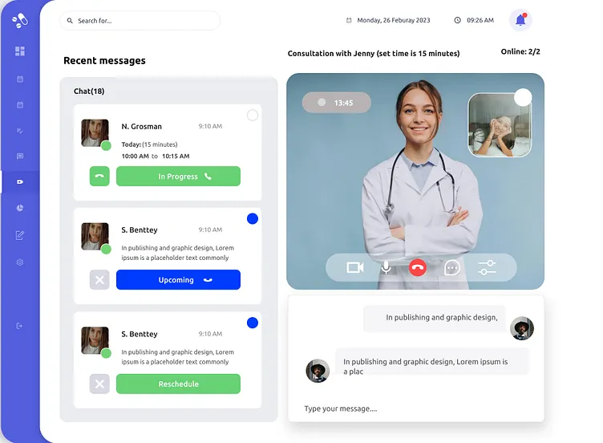Click avatar beside 'In publishing and graphic design,' message

522,328
